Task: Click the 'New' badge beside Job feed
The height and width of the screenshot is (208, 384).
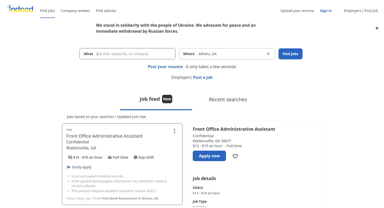Action: [x=167, y=99]
